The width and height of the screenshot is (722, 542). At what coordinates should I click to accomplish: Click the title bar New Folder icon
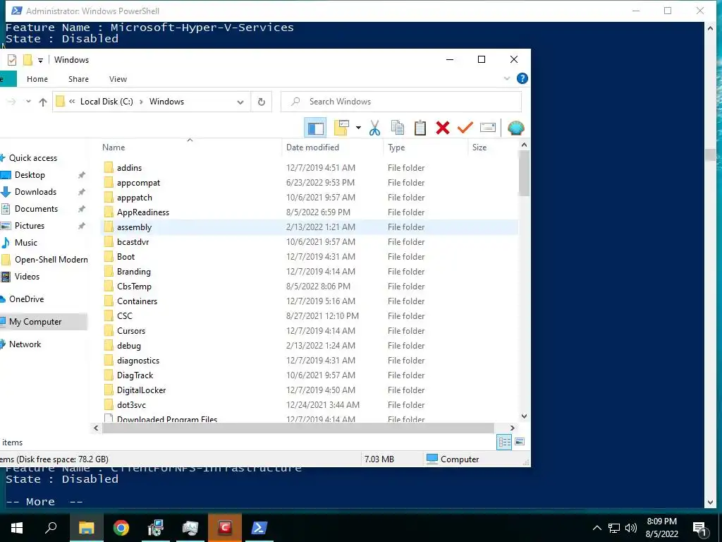[27, 60]
